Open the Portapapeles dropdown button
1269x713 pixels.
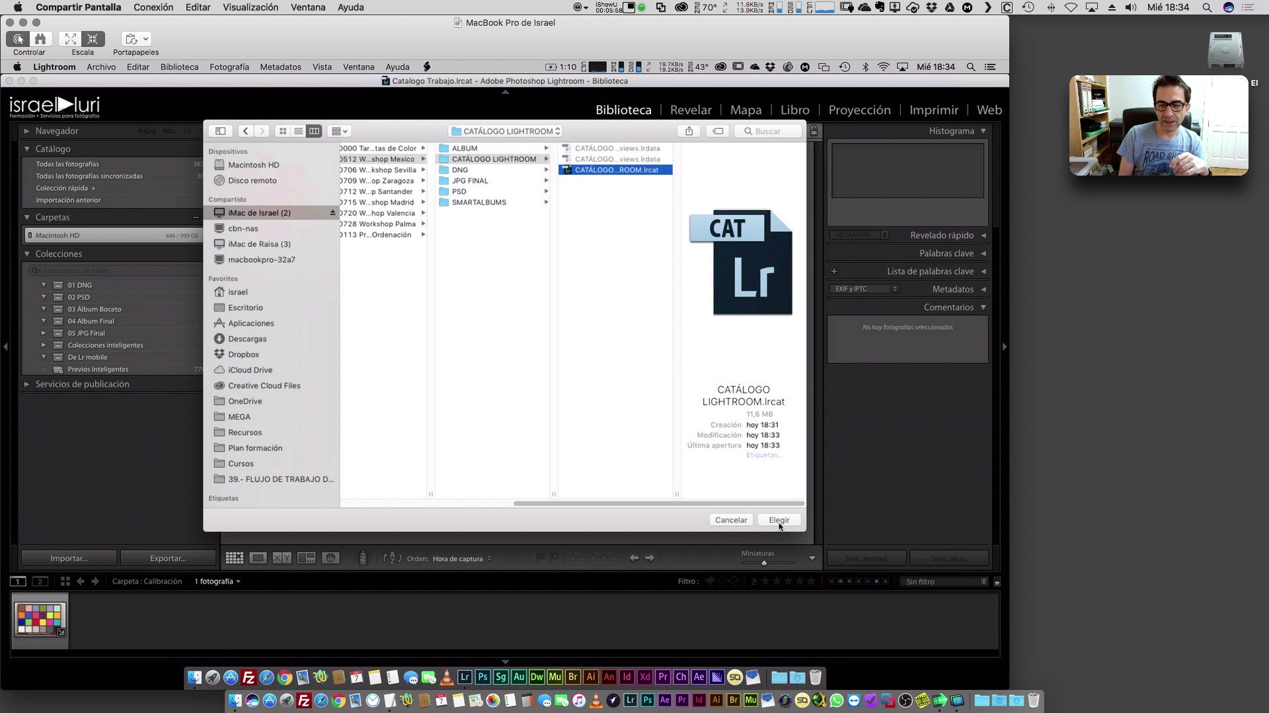click(137, 40)
